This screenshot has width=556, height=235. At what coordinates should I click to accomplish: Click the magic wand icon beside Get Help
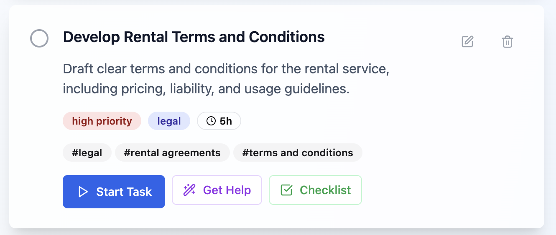pyautogui.click(x=189, y=190)
